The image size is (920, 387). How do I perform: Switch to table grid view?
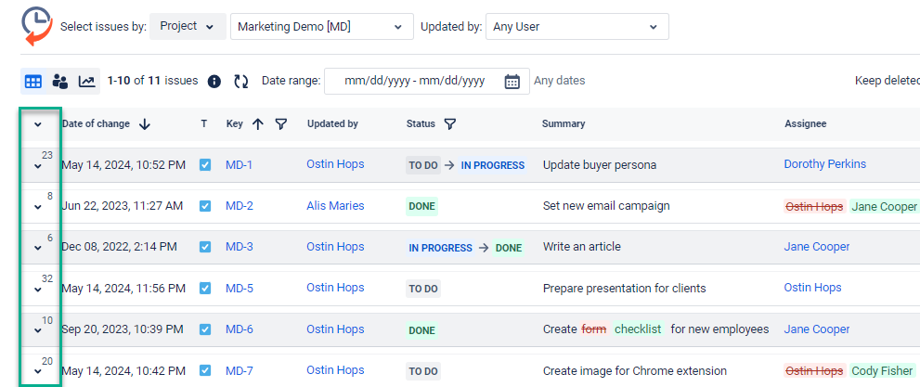point(33,82)
